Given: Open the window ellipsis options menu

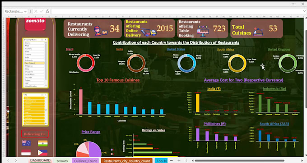Looking at the screenshot, I should tap(293, 4).
